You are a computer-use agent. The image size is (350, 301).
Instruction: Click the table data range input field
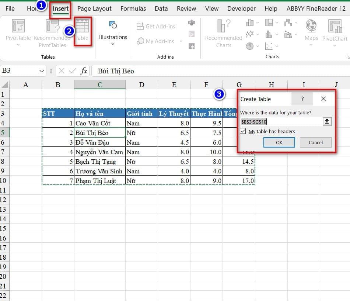[x=281, y=121]
